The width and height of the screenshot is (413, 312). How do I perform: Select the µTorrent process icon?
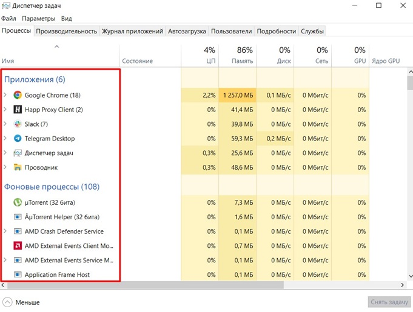(18, 202)
